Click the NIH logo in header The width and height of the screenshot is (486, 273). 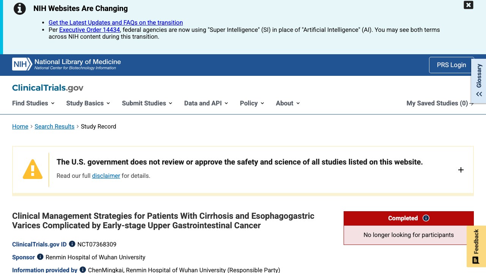(22, 64)
